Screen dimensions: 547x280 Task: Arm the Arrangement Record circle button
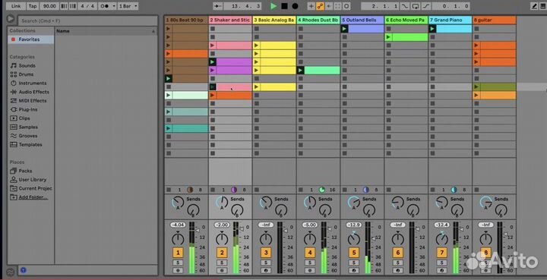[x=295, y=6]
